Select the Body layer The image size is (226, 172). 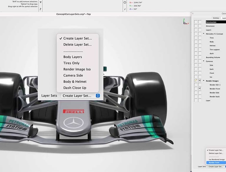point(212,42)
